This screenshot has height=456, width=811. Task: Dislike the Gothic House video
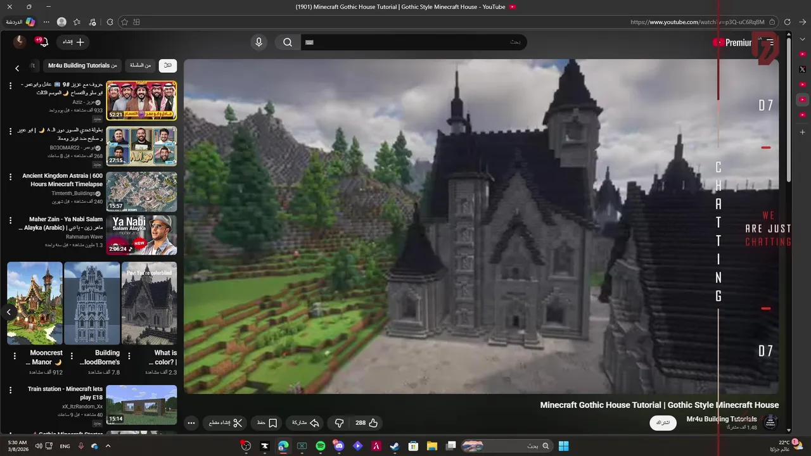pyautogui.click(x=339, y=423)
